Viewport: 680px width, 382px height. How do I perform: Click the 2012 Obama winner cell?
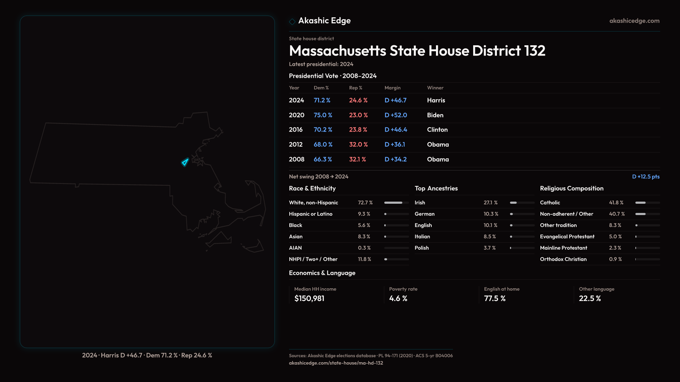click(x=438, y=145)
